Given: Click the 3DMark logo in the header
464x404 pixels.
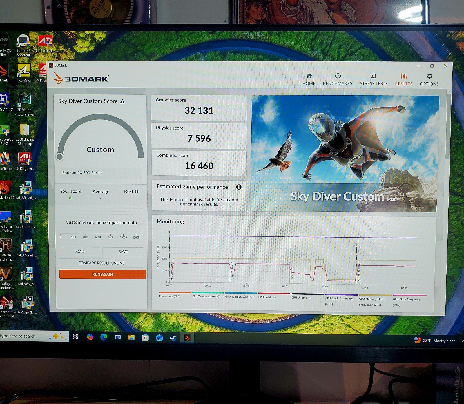Looking at the screenshot, I should click(x=81, y=78).
